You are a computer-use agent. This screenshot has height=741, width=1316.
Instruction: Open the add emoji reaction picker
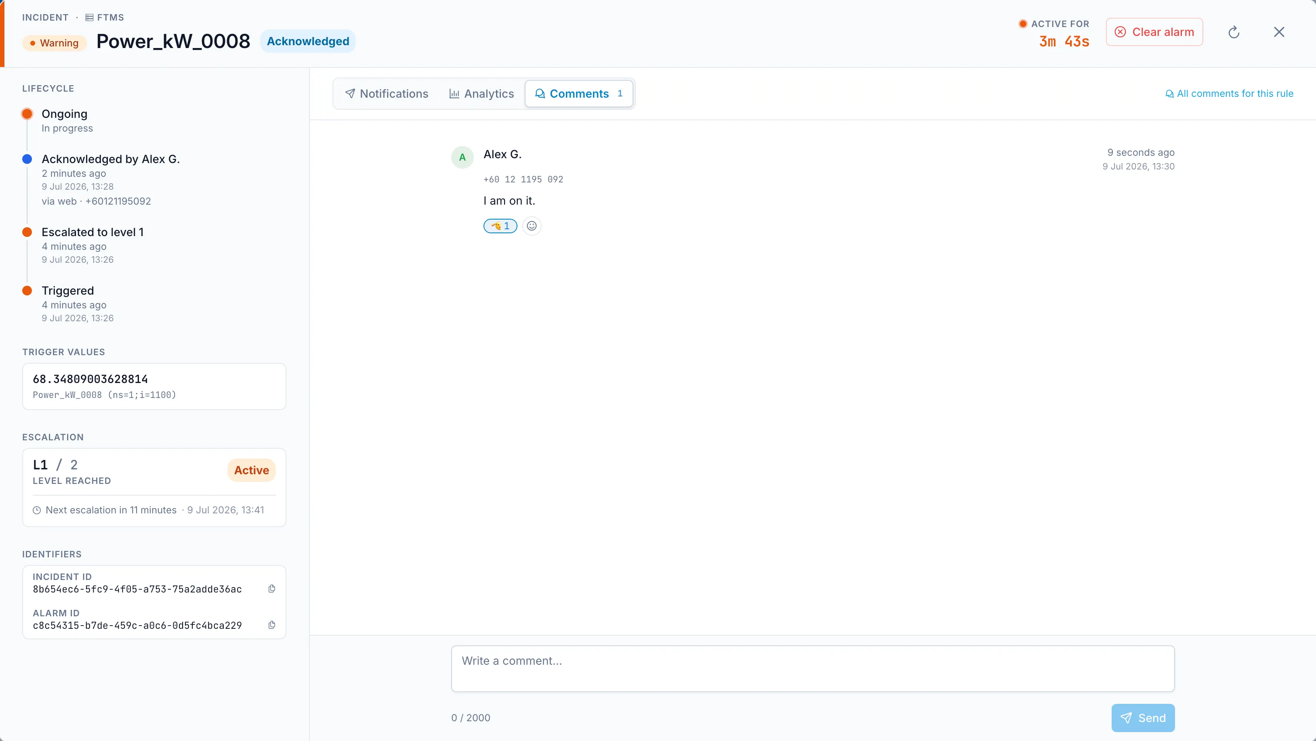coord(531,226)
